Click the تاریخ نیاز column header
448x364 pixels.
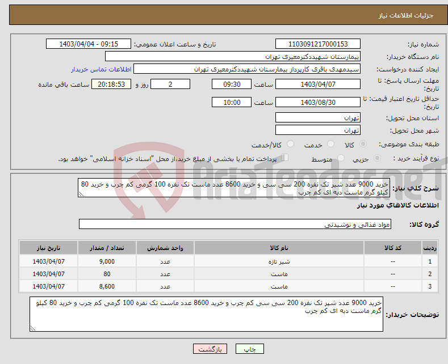click(x=49, y=248)
